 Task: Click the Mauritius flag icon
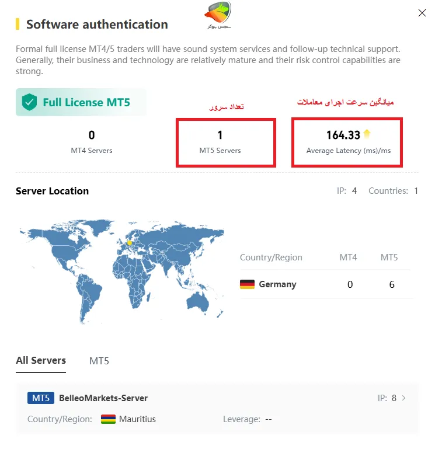(108, 419)
